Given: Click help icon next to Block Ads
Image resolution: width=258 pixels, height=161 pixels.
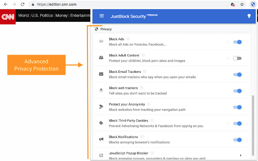Looking at the screenshot, I should (128, 39).
